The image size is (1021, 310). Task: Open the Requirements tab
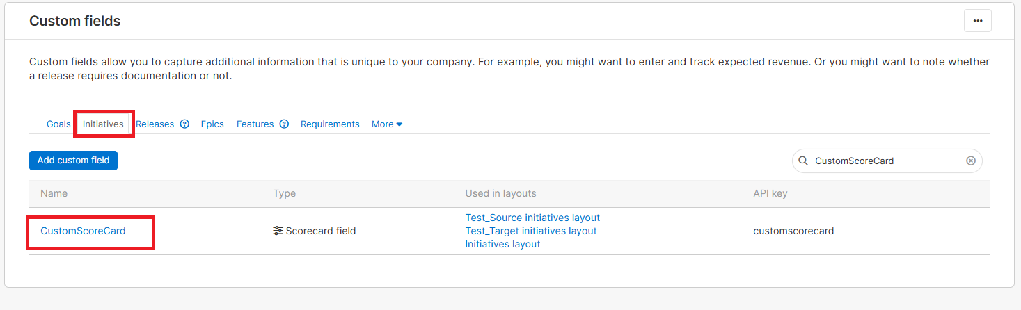click(330, 124)
